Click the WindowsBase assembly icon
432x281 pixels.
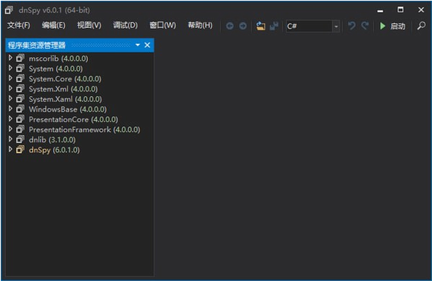coord(20,109)
